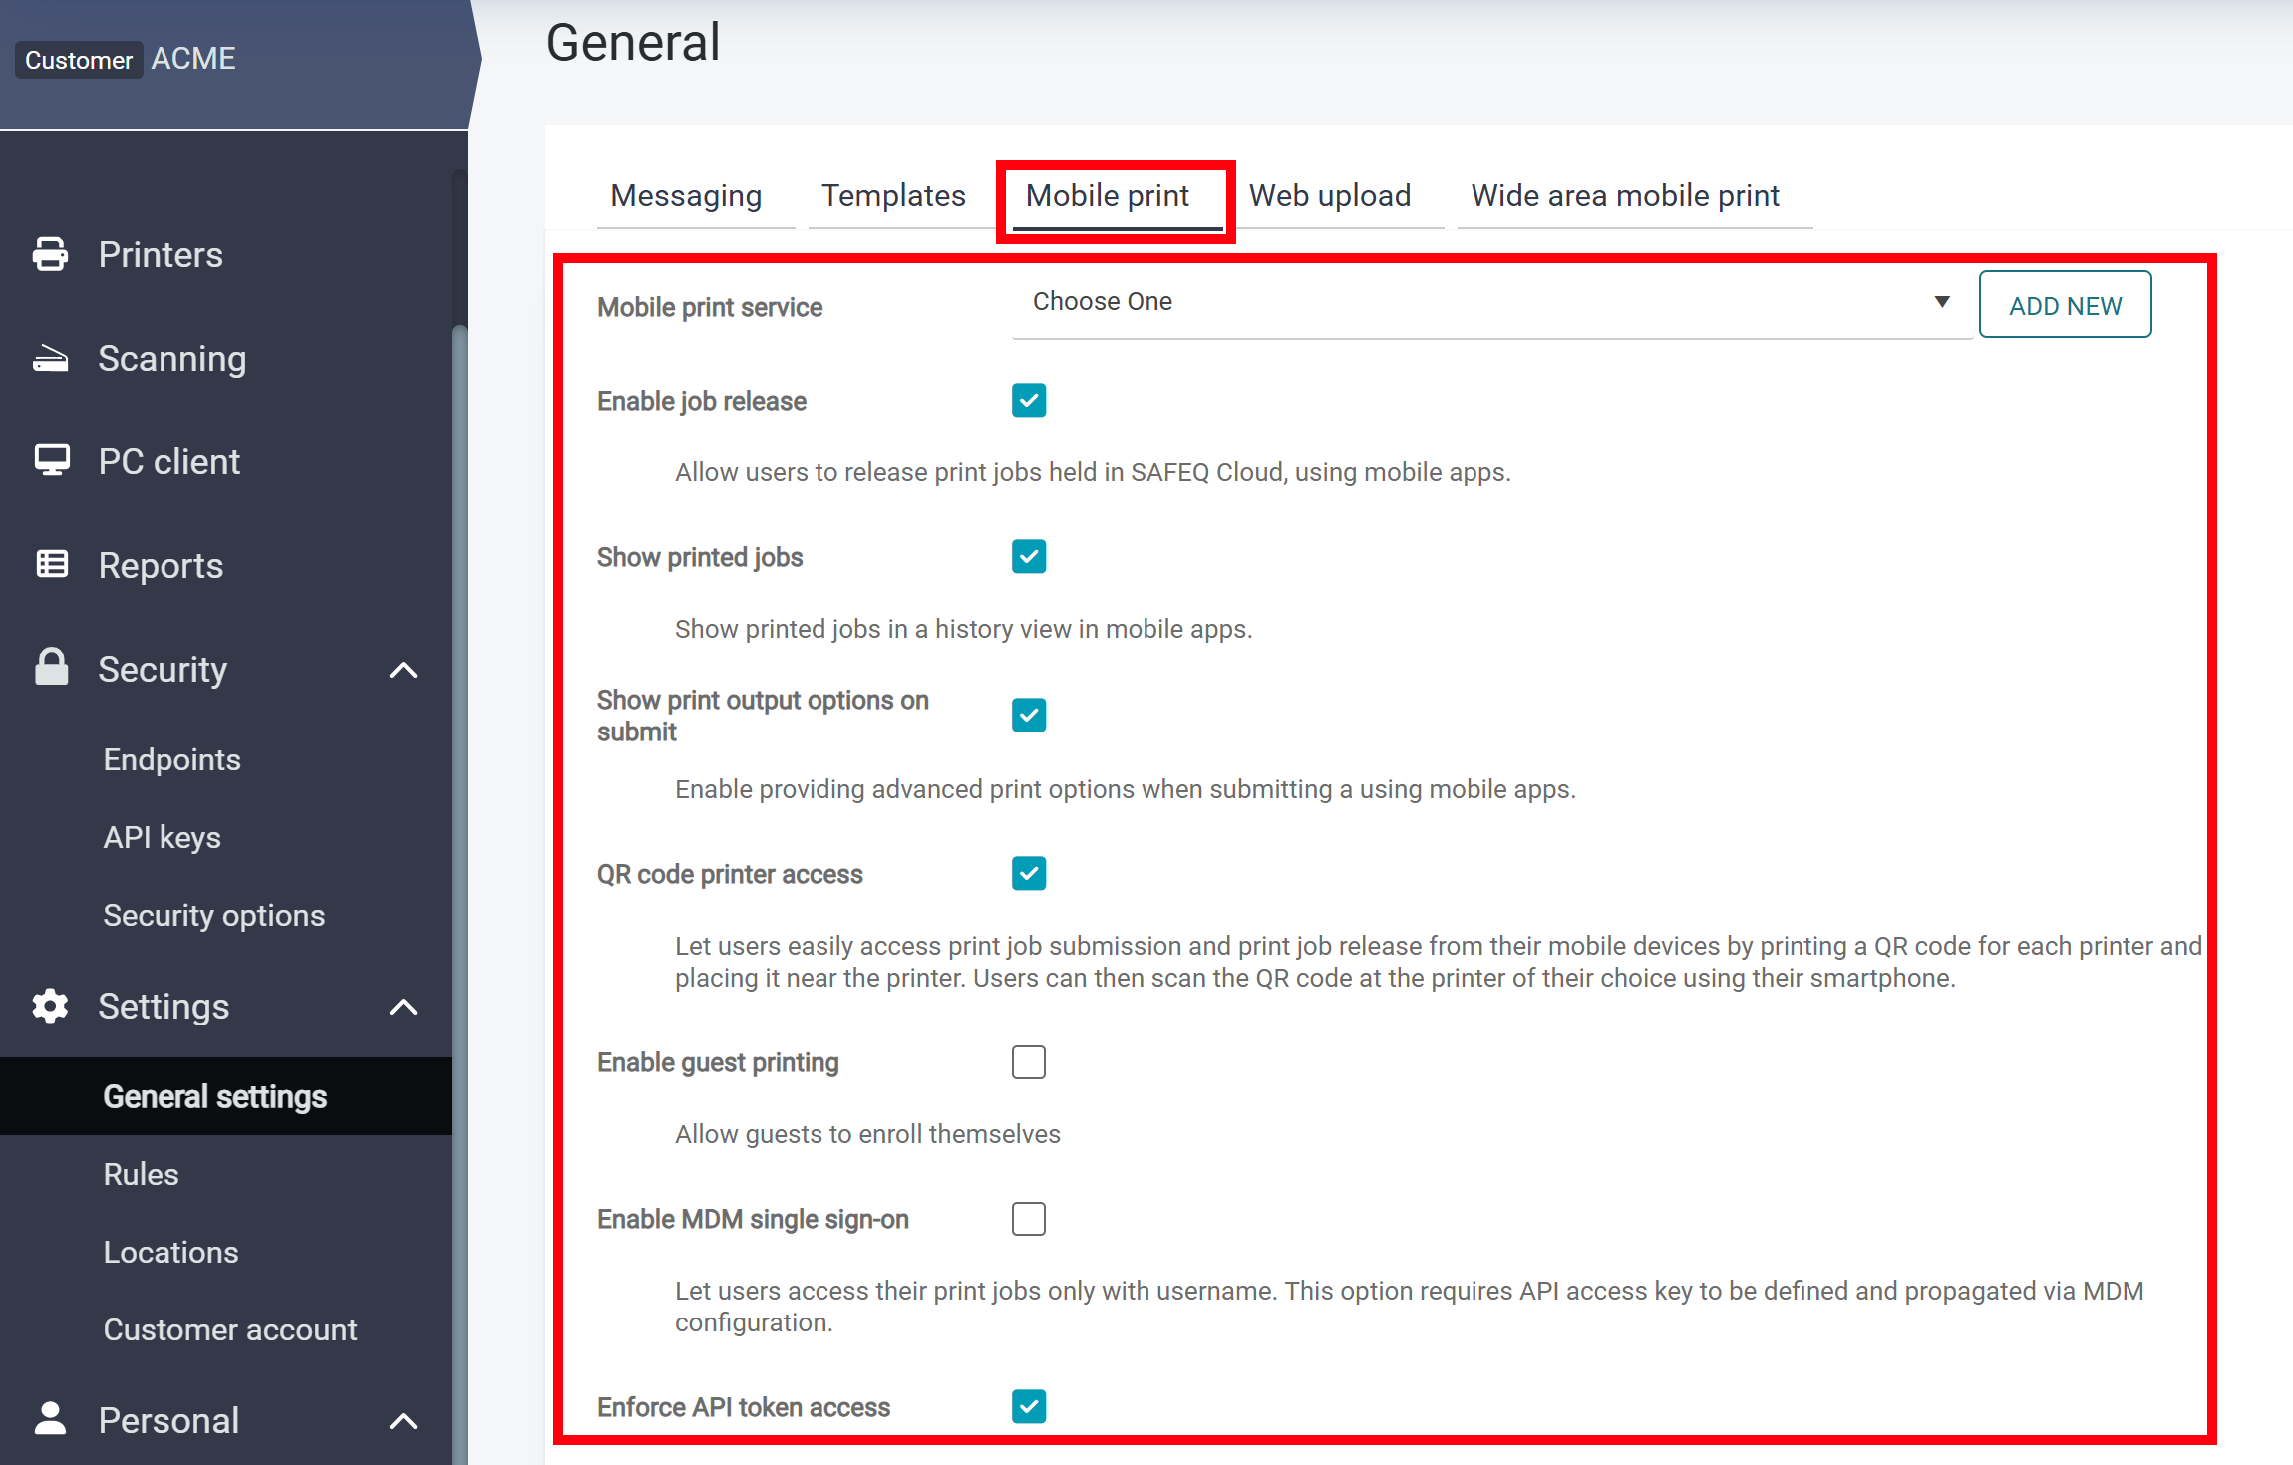The image size is (2293, 1465).
Task: Enable guest printing checkbox
Action: (x=1028, y=1062)
